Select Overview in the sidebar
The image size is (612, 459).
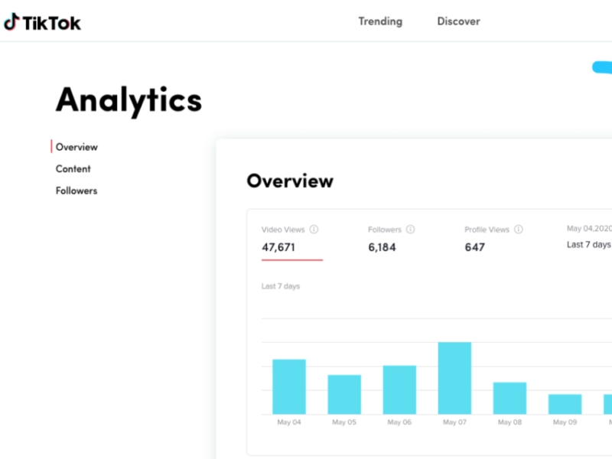(x=76, y=147)
